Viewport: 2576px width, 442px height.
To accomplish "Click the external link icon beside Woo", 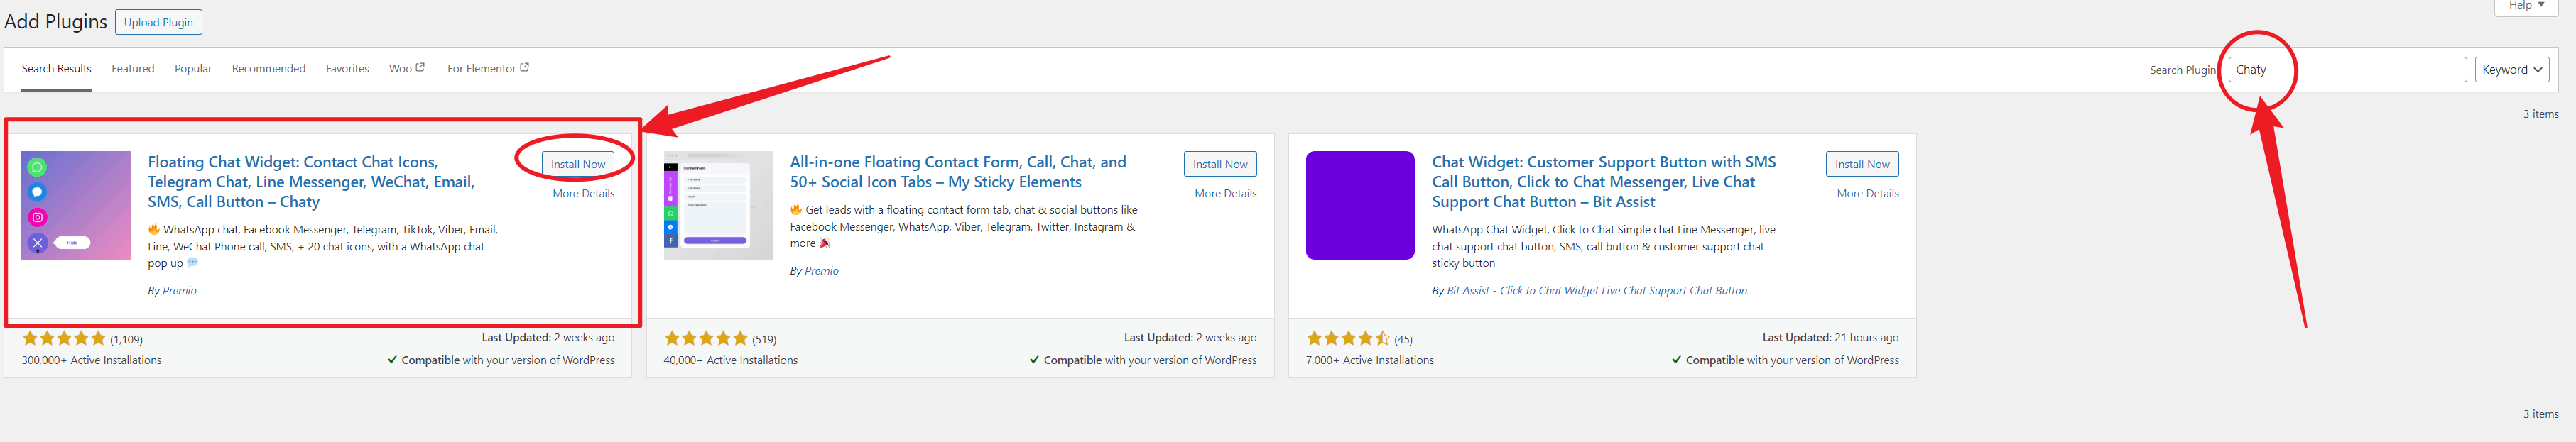I will (421, 68).
